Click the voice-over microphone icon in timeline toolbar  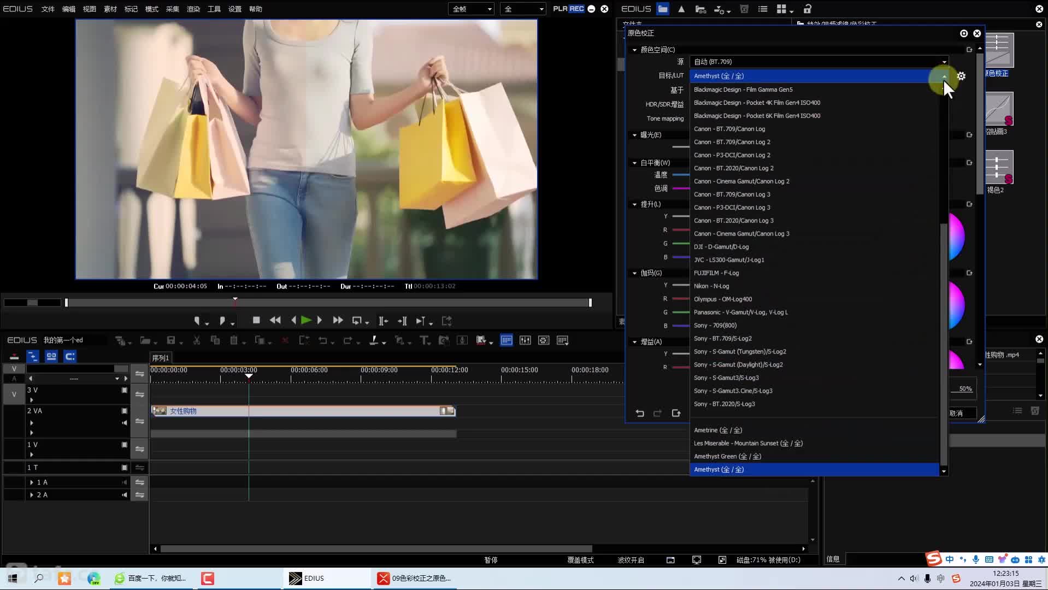(462, 340)
